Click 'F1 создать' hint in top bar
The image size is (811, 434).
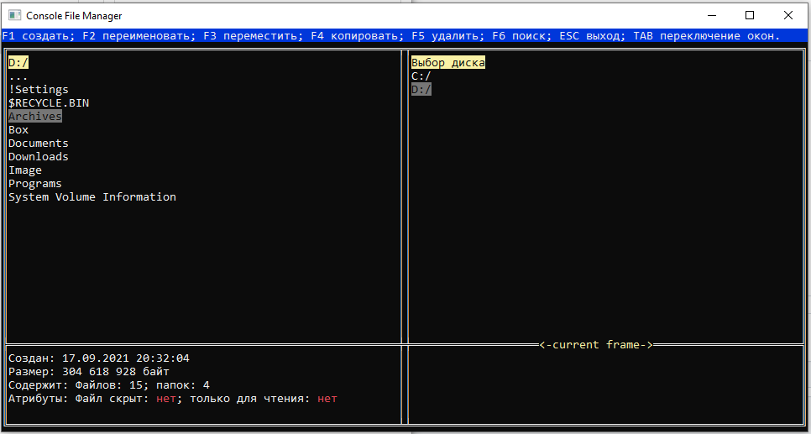pos(39,36)
